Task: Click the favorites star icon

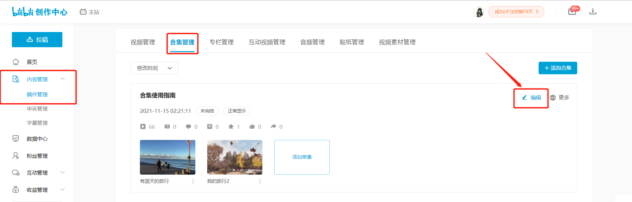Action: [231, 126]
